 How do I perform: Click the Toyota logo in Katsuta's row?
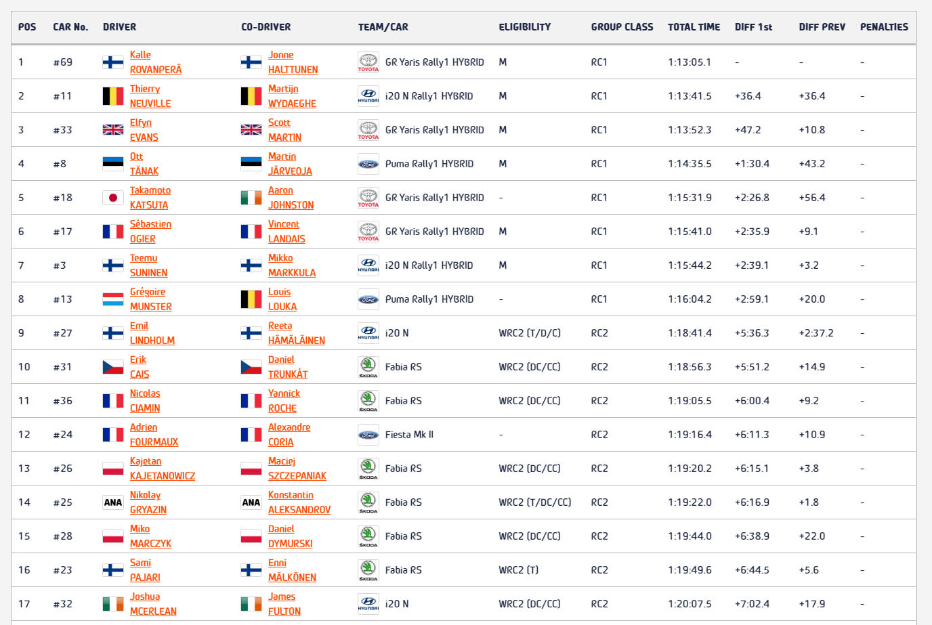[368, 198]
